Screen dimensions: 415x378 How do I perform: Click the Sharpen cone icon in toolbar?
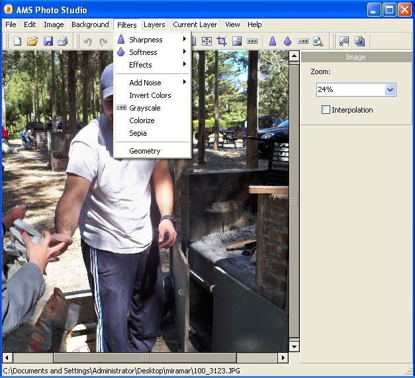coord(273,41)
